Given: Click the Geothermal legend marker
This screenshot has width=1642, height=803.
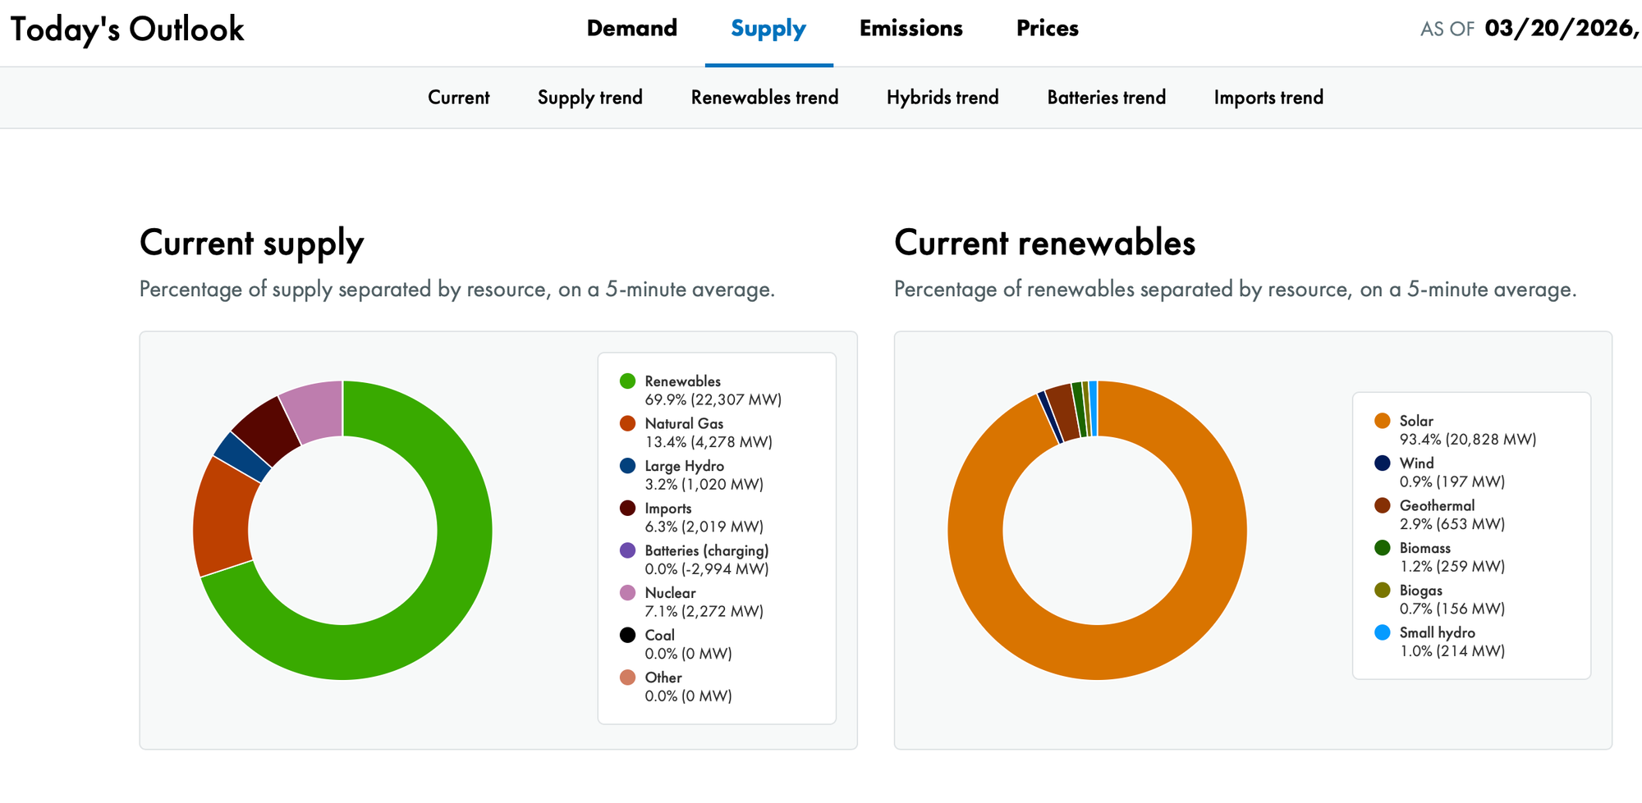Looking at the screenshot, I should coord(1383,505).
